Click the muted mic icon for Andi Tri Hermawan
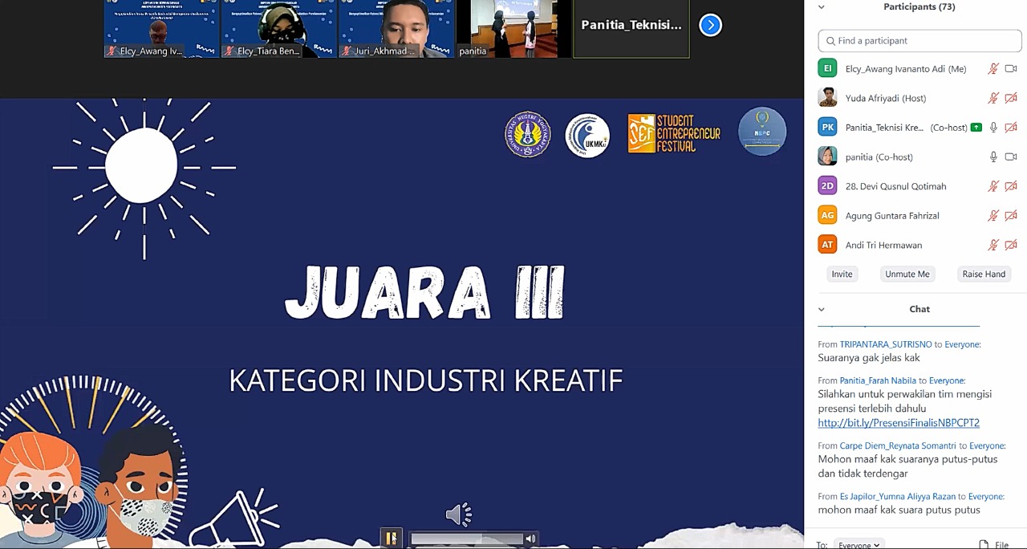This screenshot has height=549, width=1027. pos(993,245)
